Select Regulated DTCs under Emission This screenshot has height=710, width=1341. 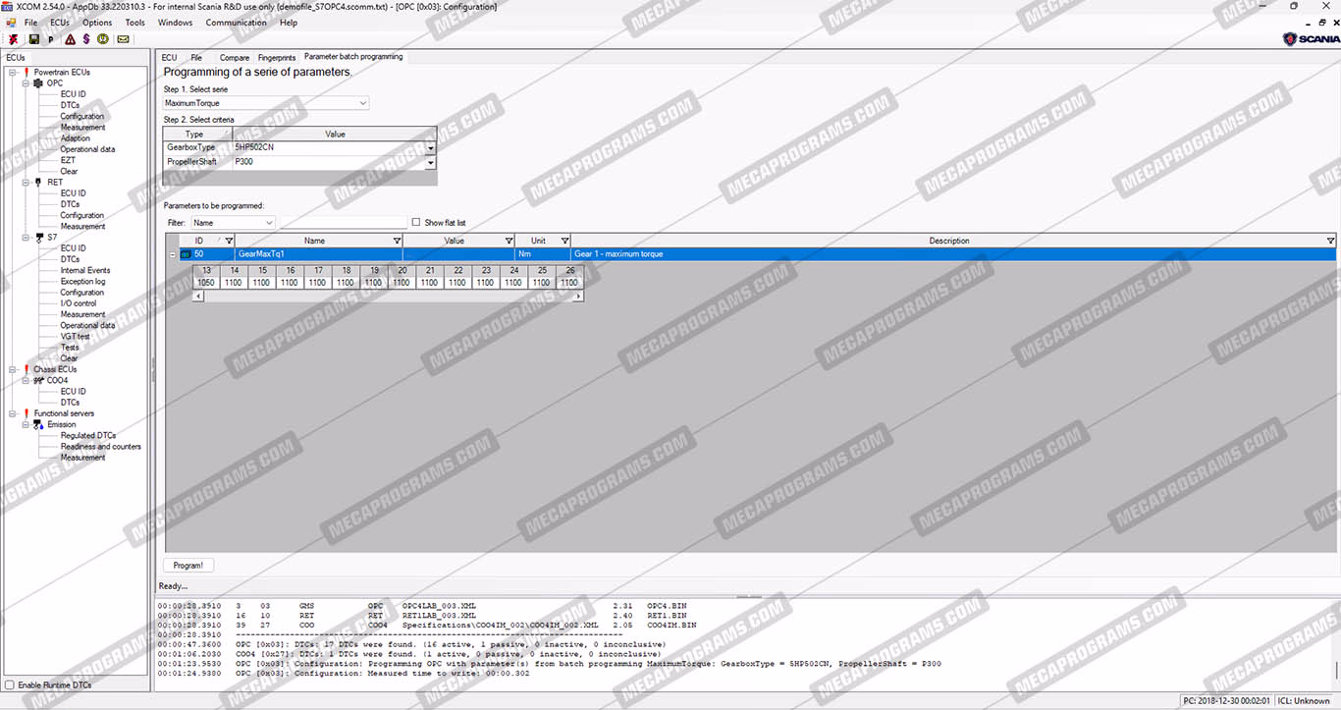coord(88,436)
